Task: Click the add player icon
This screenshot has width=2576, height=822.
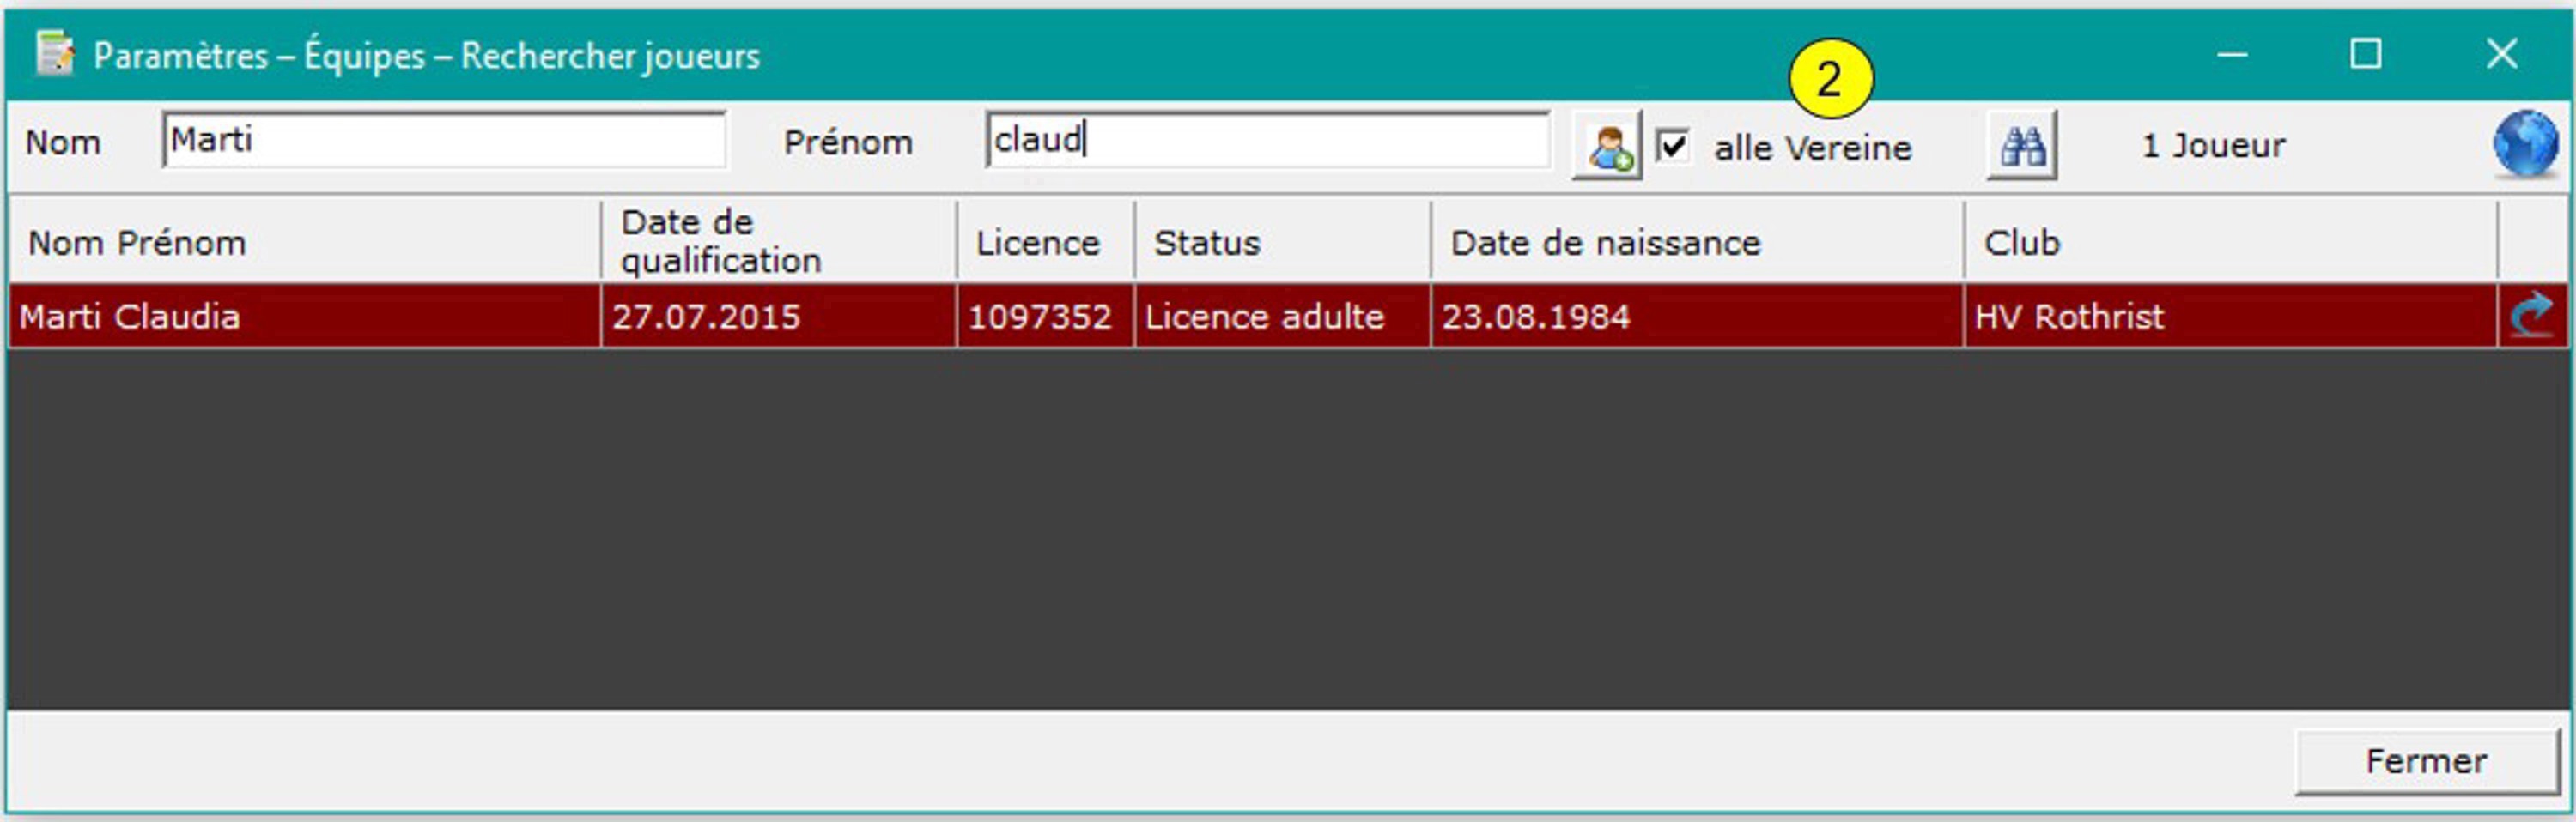Action: pos(1607,146)
